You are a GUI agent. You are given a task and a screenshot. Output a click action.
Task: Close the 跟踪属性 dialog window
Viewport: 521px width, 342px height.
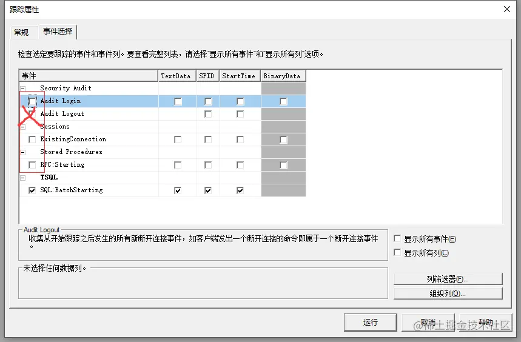coord(506,9)
